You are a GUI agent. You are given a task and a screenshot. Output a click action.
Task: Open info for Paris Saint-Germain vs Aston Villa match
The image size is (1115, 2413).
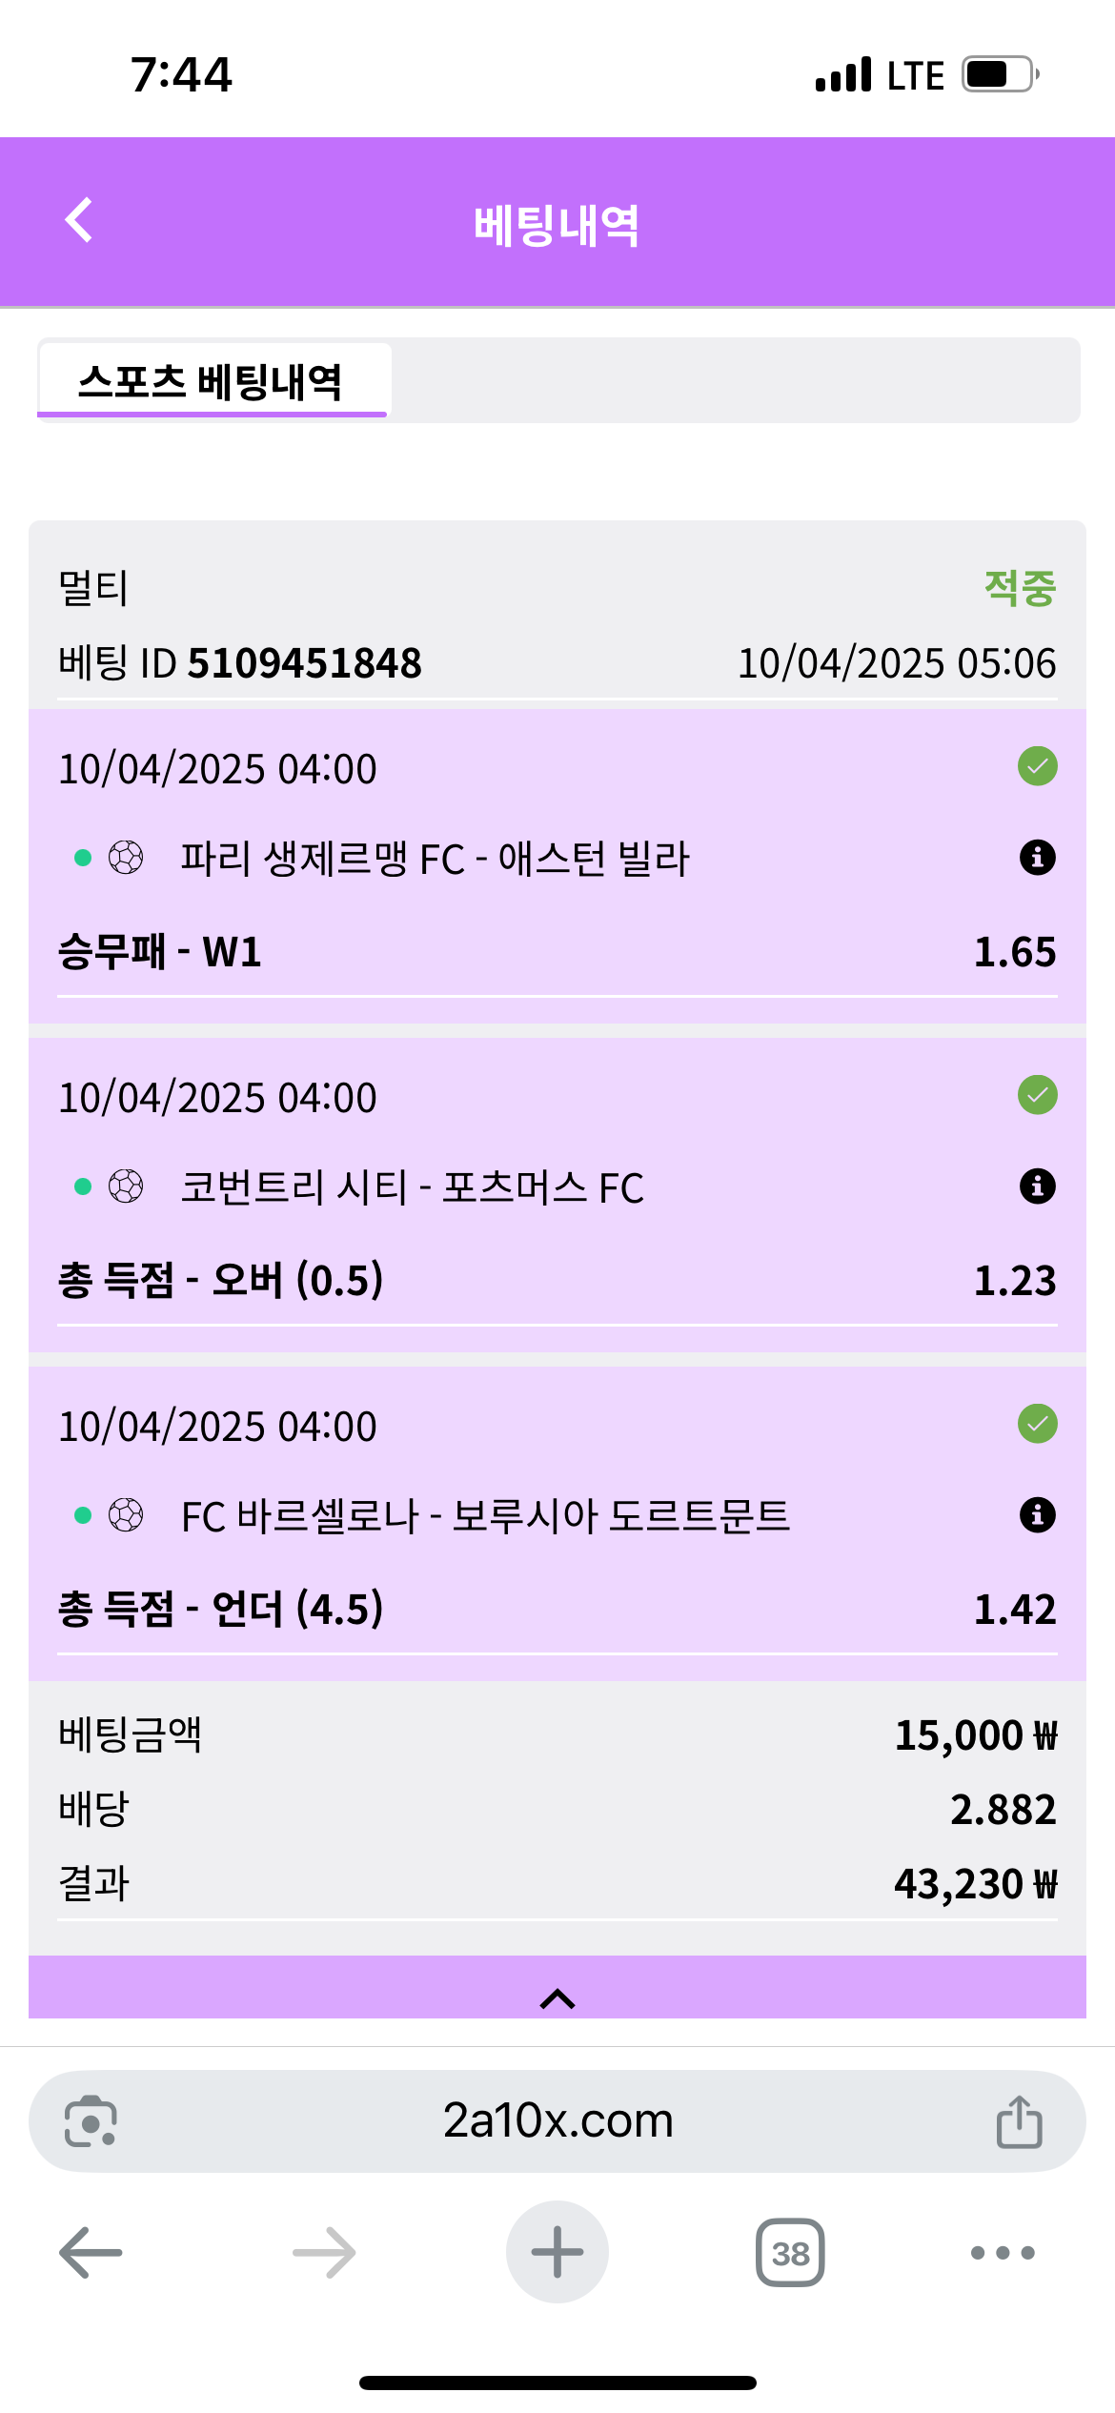click(x=1037, y=858)
